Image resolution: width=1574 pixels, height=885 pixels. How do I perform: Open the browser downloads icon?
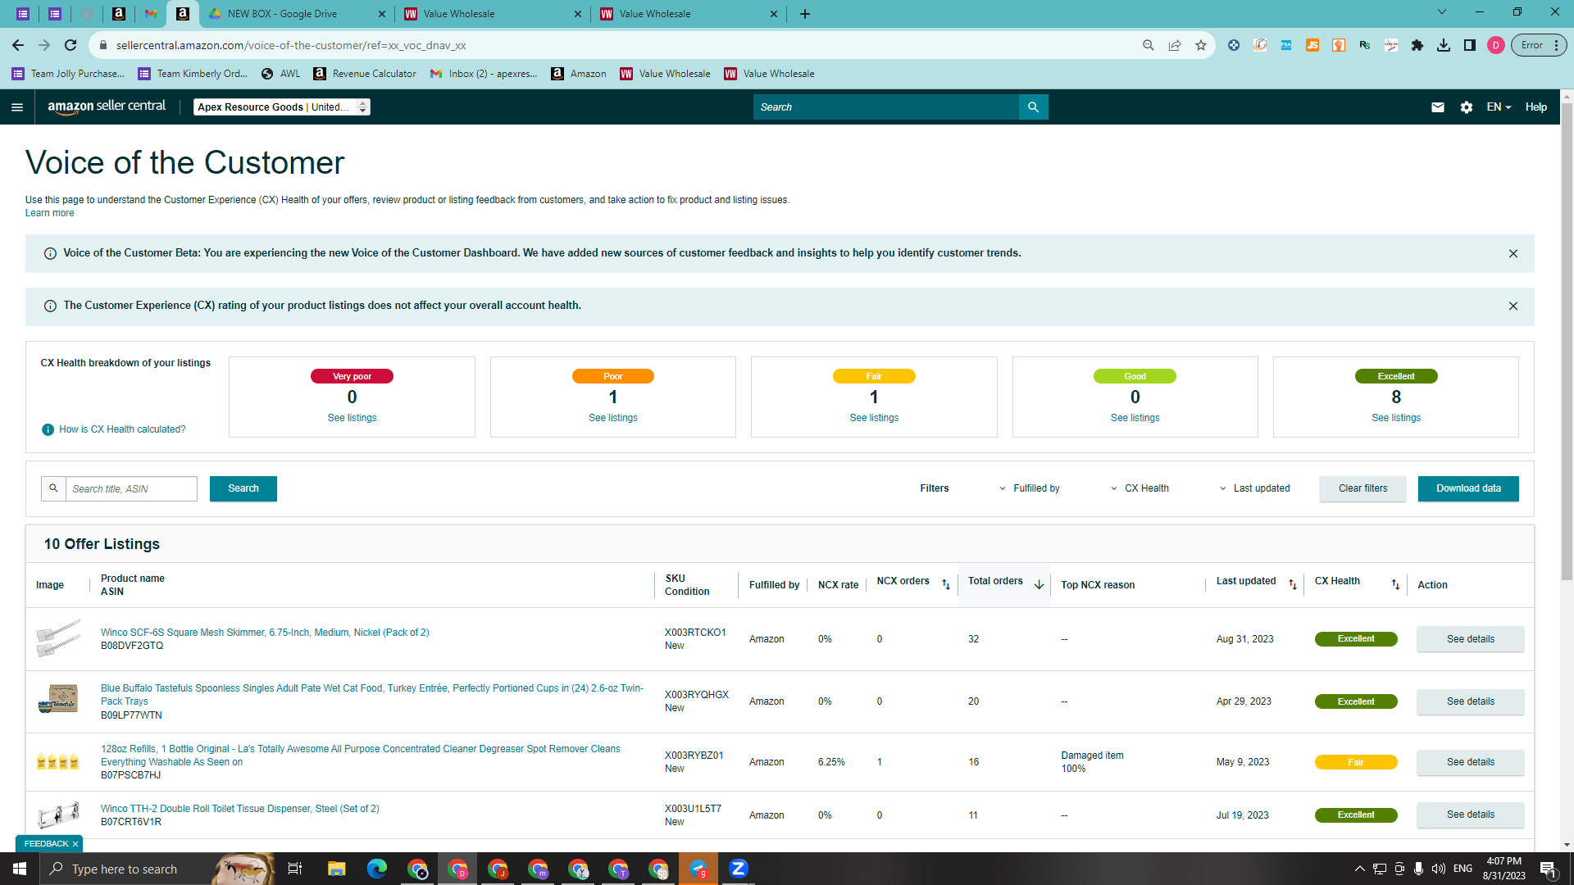point(1444,45)
